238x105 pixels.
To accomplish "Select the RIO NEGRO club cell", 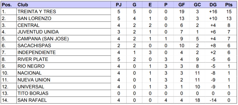I will [x=63, y=66].
